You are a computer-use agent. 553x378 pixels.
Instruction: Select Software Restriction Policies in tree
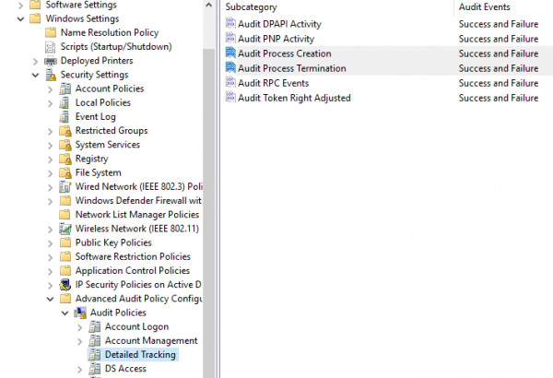(133, 256)
